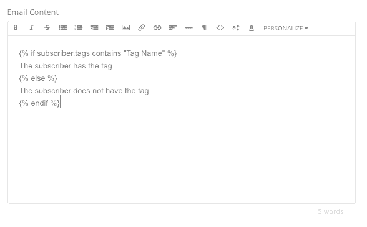Click the 'The subscriber has the tag' line
The image size is (367, 227).
click(66, 66)
